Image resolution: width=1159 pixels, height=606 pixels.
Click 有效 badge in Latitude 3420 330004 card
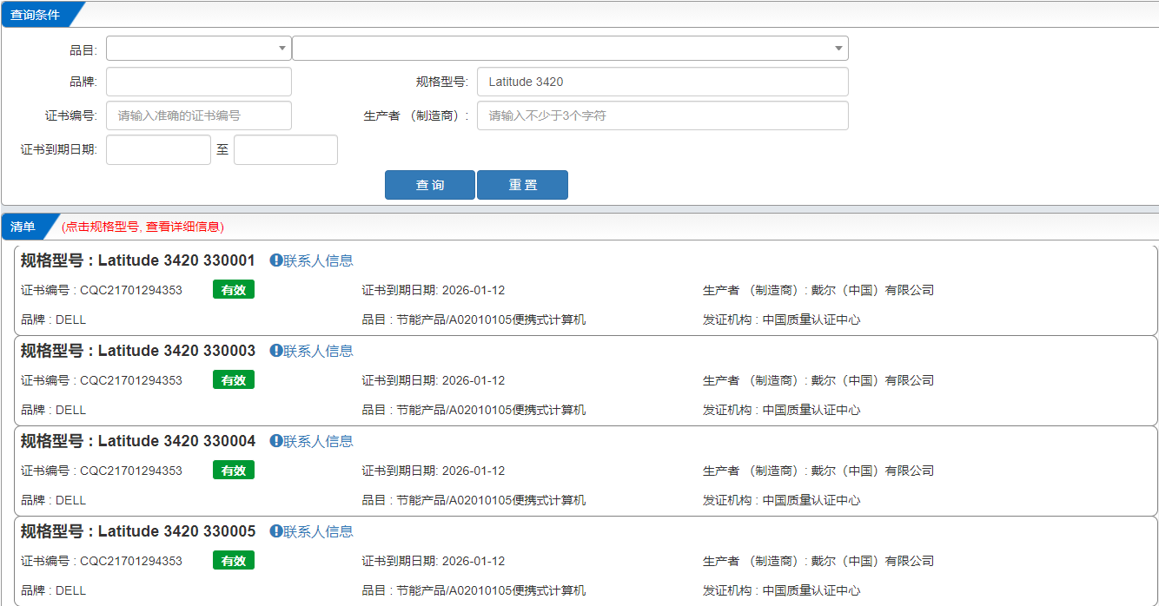(x=234, y=471)
